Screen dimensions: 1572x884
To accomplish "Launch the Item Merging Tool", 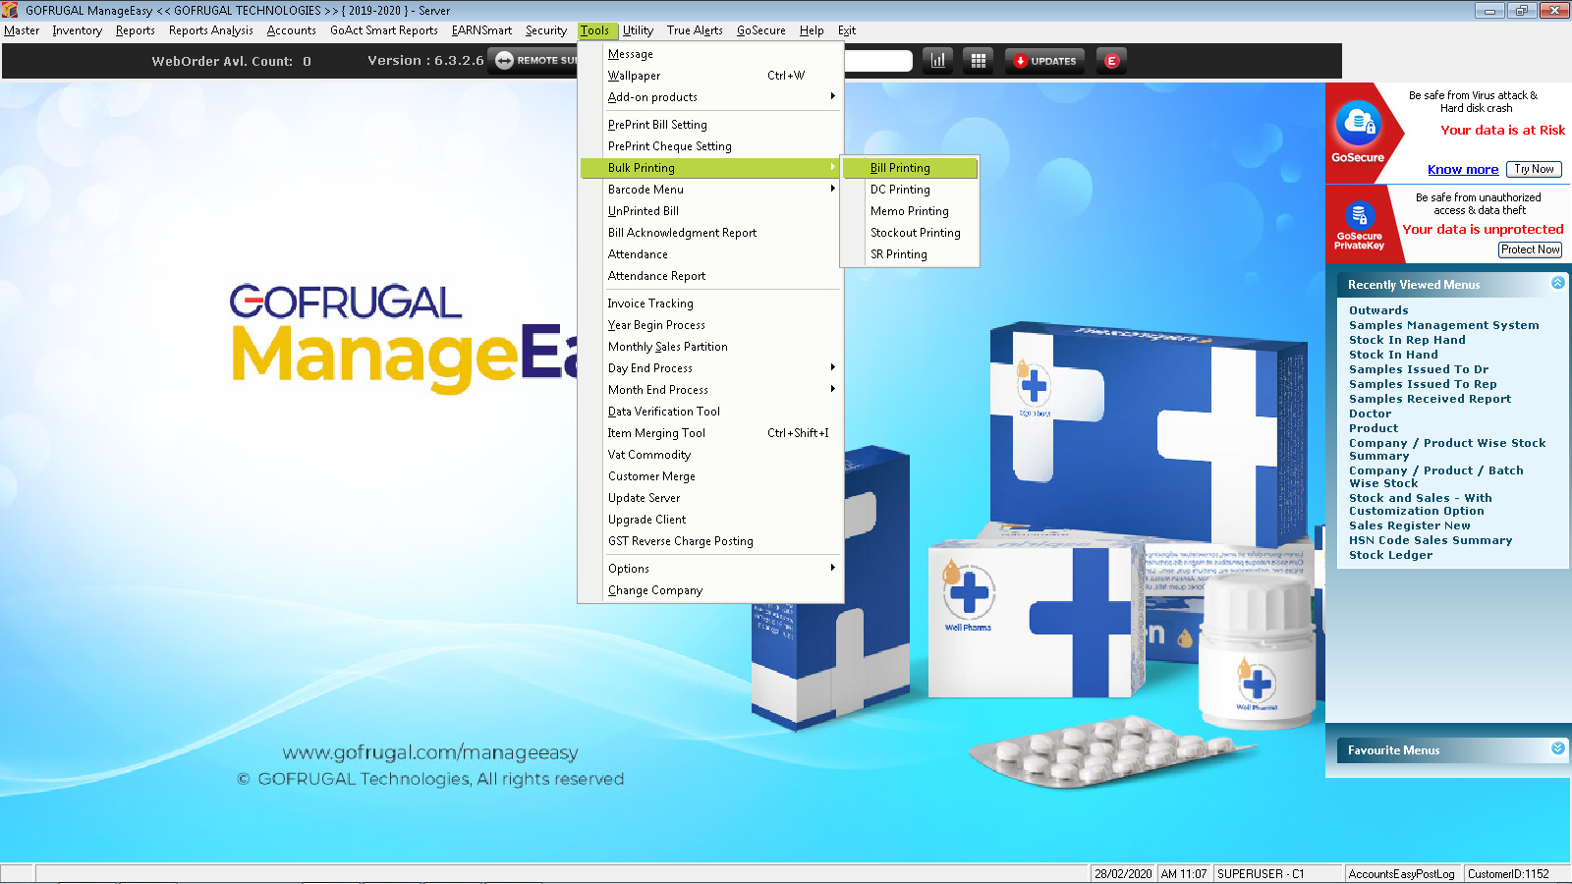I will click(x=712, y=433).
